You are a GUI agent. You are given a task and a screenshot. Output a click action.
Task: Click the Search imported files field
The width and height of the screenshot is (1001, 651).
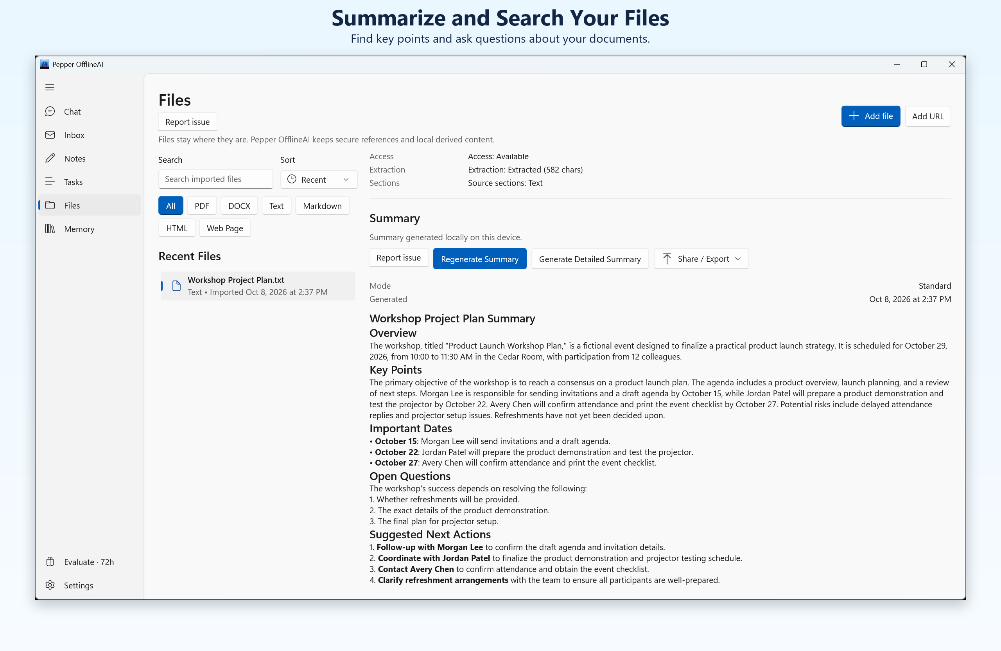(216, 179)
